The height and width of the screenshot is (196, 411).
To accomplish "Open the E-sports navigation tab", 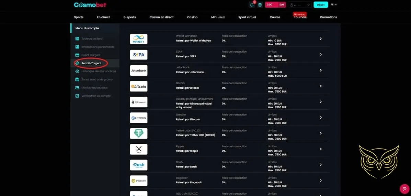I will [x=129, y=17].
